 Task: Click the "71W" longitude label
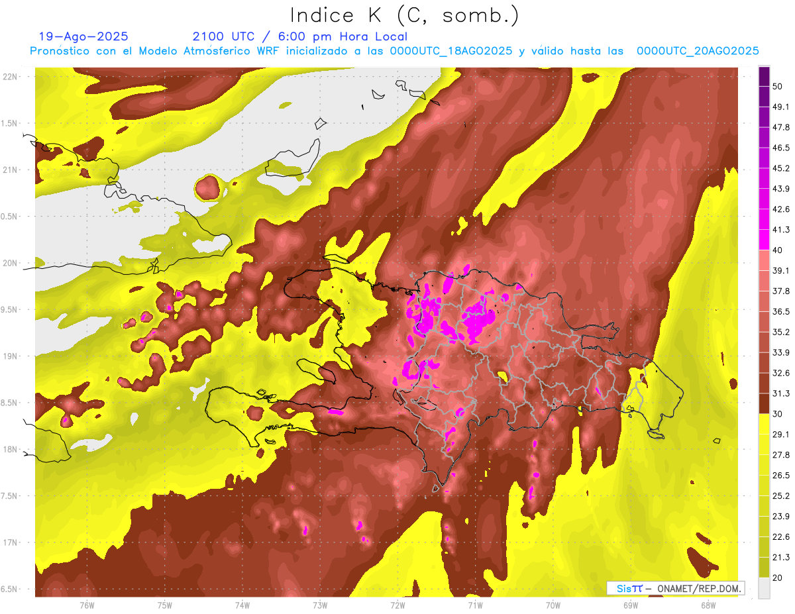coord(475,605)
